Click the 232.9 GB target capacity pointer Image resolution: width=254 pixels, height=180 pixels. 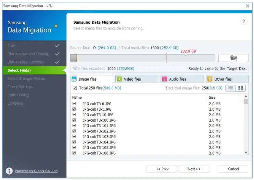click(x=186, y=55)
